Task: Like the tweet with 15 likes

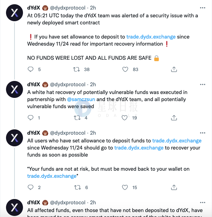Action: pos(125,187)
